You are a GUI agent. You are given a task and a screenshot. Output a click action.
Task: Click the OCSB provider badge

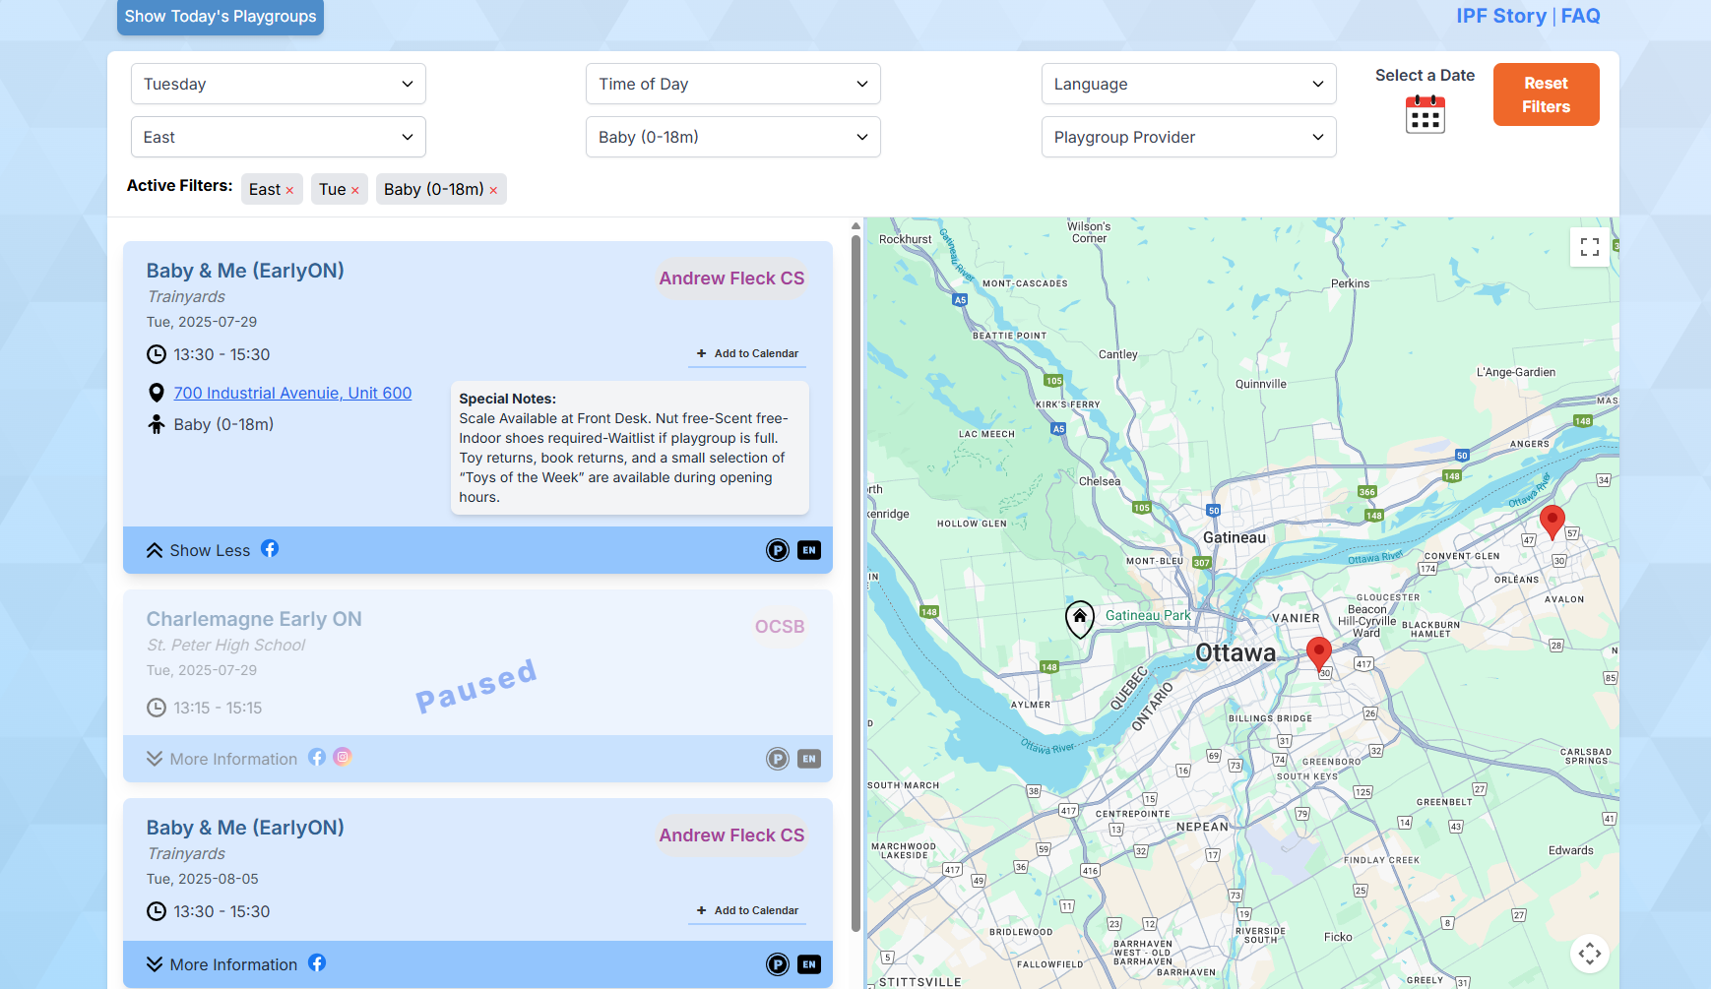coord(780,627)
